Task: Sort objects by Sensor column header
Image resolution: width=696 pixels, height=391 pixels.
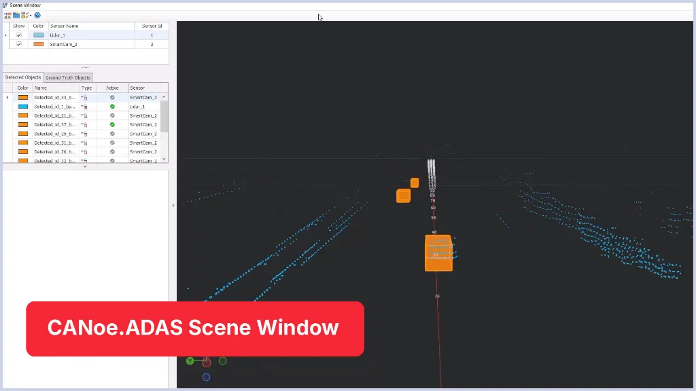Action: point(147,88)
